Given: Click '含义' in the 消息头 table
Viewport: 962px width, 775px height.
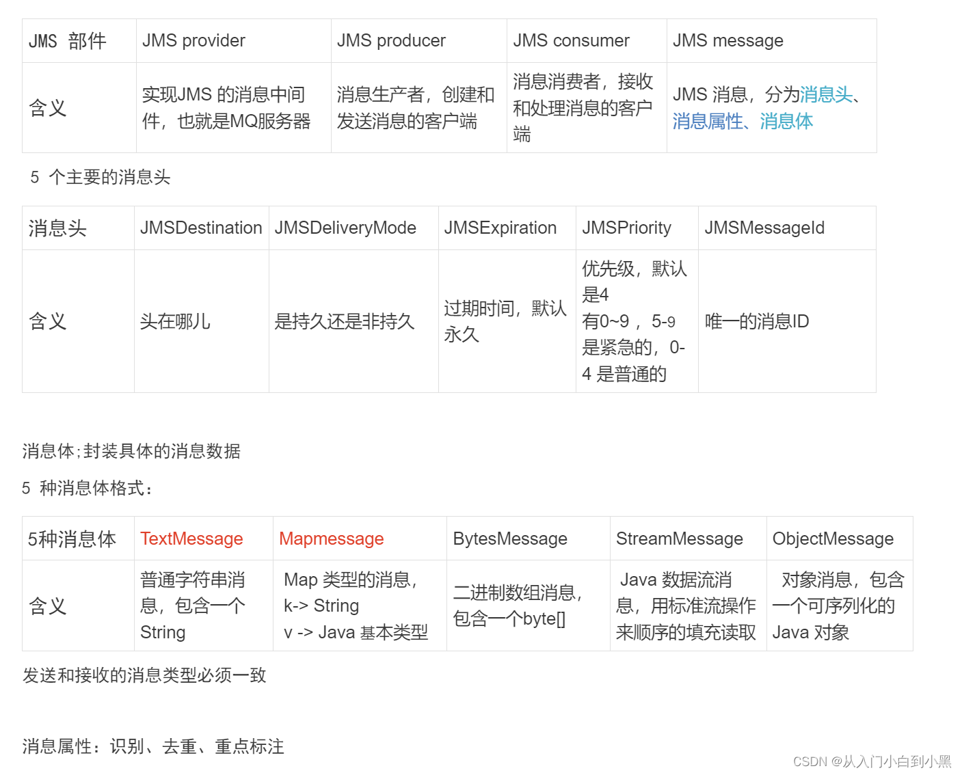Looking at the screenshot, I should [48, 321].
